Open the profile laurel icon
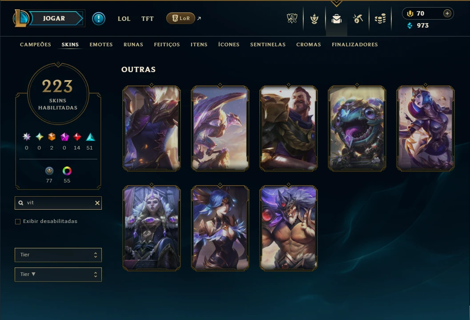 point(314,19)
